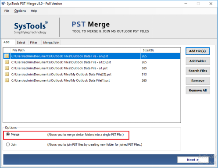Viewport: 218px width, 168px height.
Task: Select the path 'My Outlook Data File(23).pst'
Action: pyautogui.click(x=61, y=75)
